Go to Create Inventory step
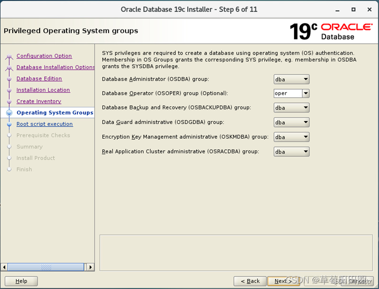The height and width of the screenshot is (289, 379). point(39,101)
